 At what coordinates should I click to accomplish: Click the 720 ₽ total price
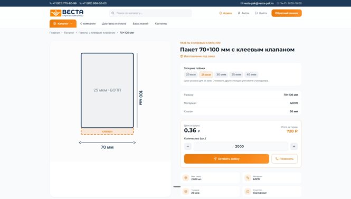click(x=292, y=131)
